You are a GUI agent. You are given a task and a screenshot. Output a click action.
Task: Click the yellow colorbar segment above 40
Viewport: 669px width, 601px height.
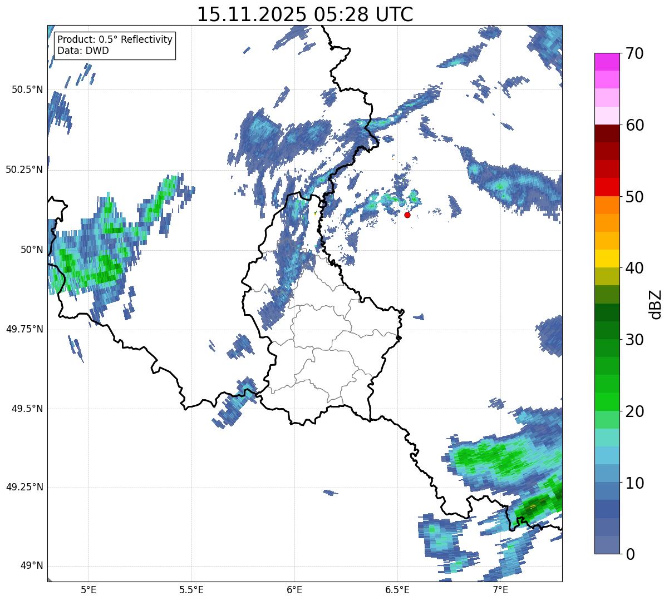[x=607, y=259]
